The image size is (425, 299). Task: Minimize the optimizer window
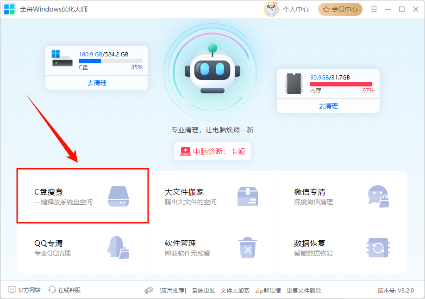tap(388, 9)
